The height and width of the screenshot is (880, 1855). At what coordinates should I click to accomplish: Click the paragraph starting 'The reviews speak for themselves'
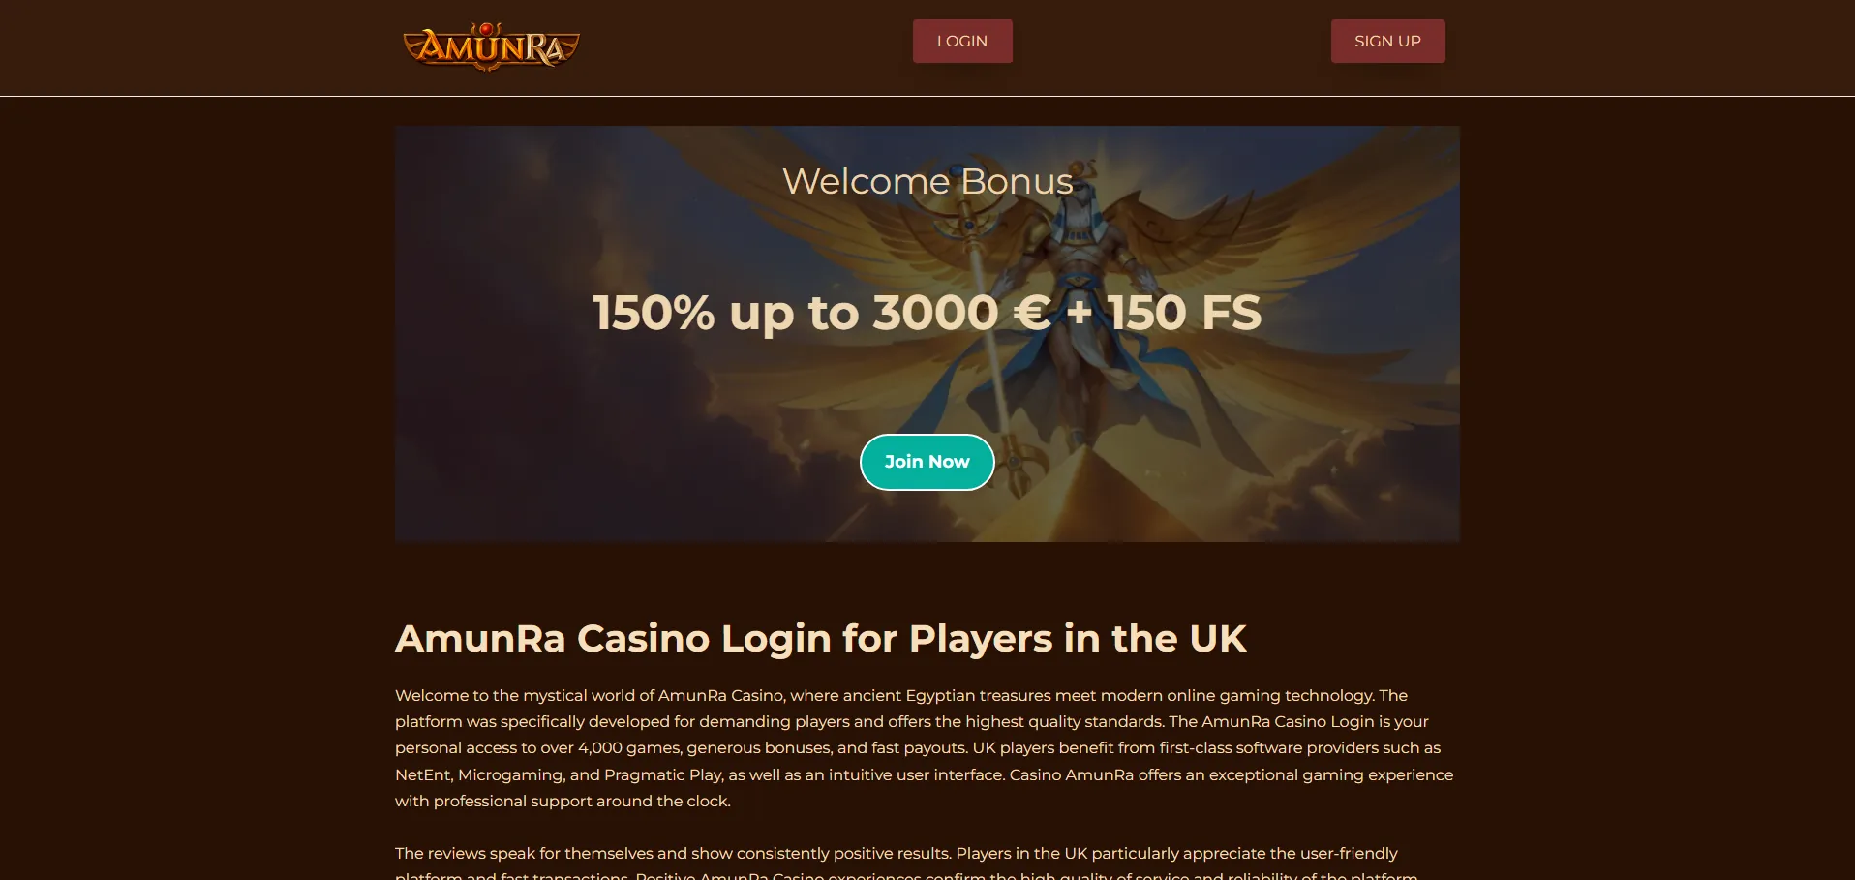coord(906,864)
